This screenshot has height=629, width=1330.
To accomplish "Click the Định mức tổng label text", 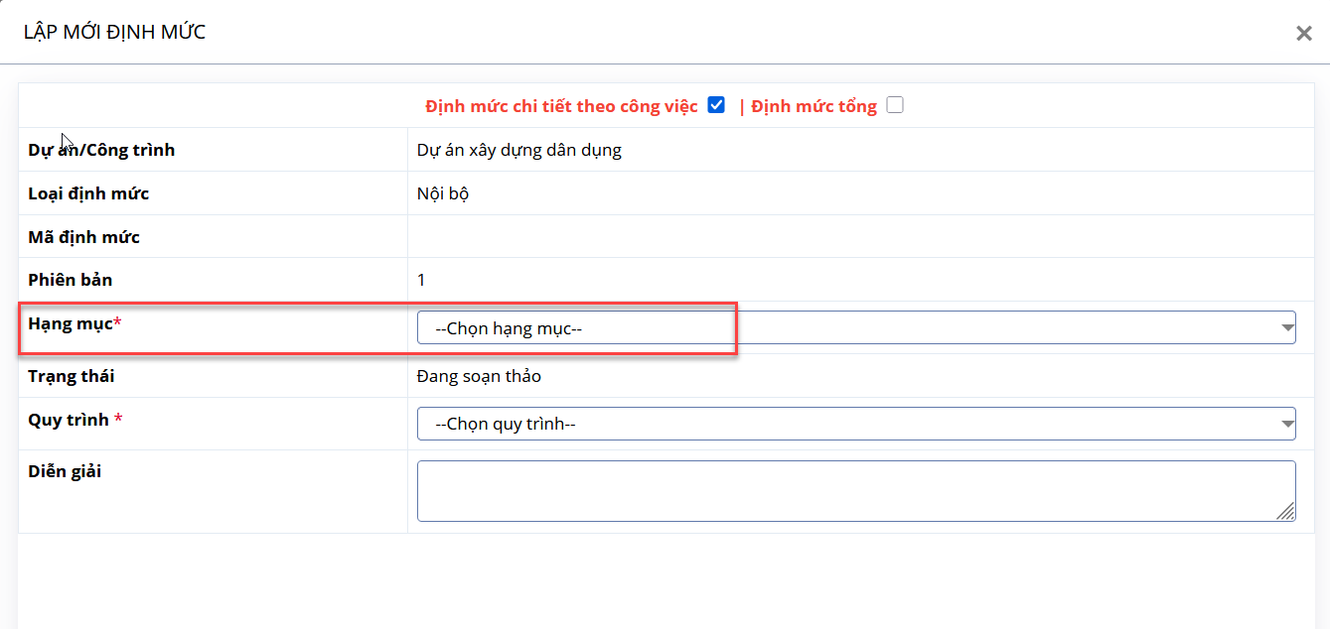I will click(x=813, y=106).
